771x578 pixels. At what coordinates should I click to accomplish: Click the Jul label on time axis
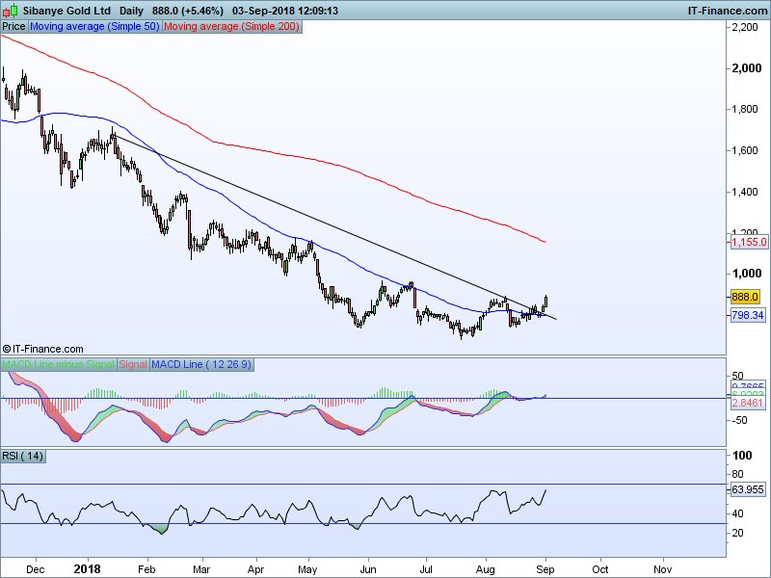pos(426,569)
